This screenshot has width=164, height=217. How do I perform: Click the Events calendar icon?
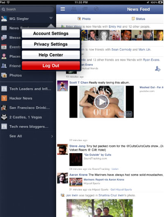coord(4,47)
